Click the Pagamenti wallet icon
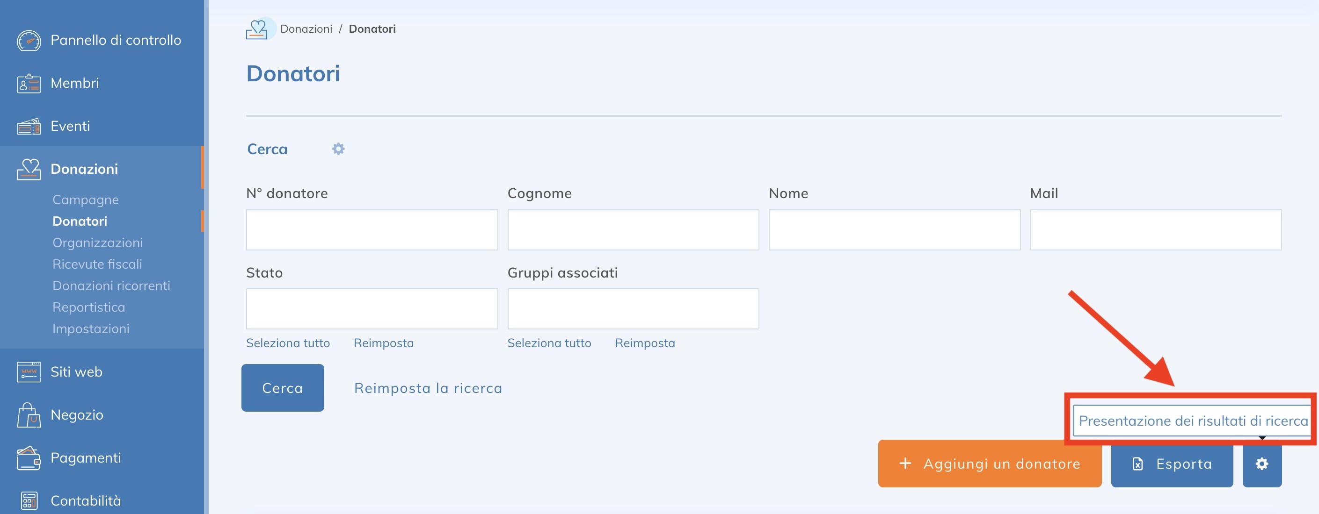Image resolution: width=1319 pixels, height=514 pixels. 29,458
